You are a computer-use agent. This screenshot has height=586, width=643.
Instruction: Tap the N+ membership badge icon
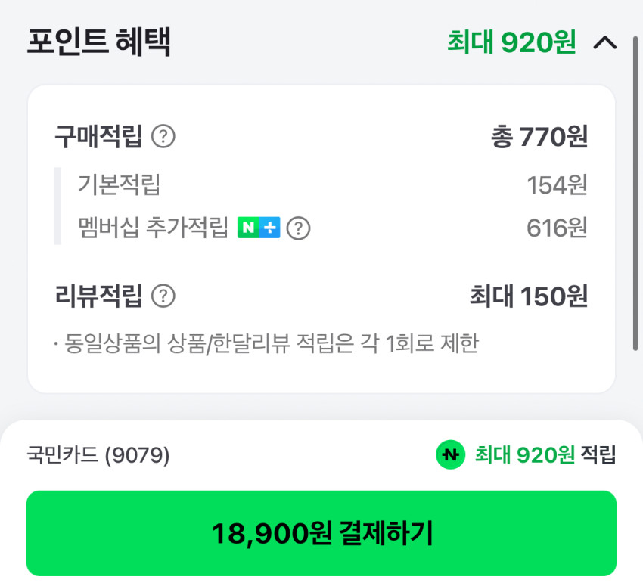[259, 228]
